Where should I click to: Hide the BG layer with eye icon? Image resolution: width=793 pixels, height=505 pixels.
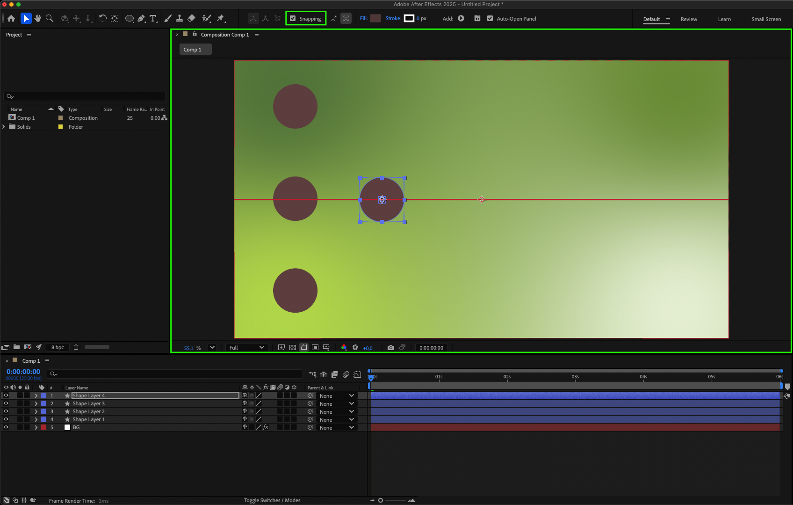[x=6, y=427]
